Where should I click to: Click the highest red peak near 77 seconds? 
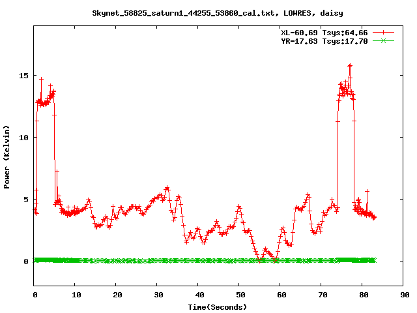pyautogui.click(x=350, y=65)
